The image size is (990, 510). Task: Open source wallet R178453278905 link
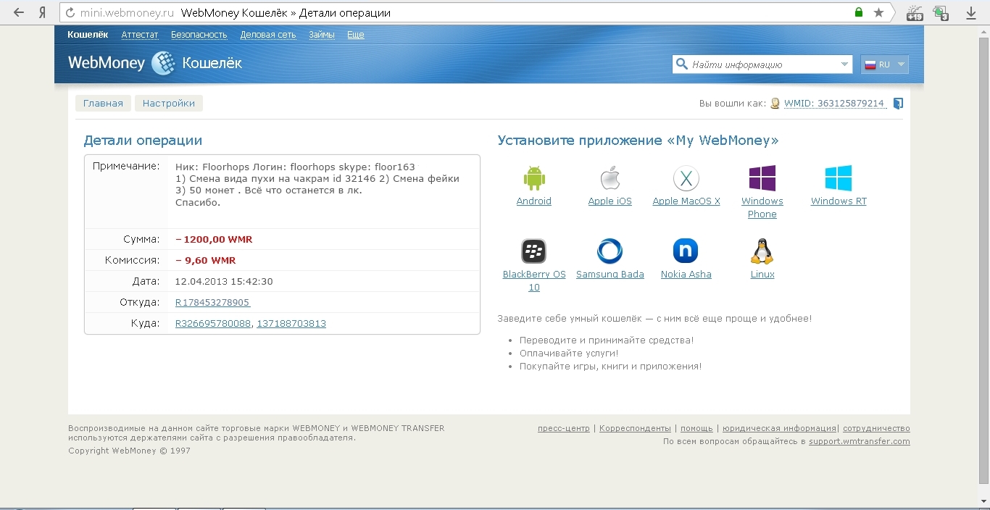tap(213, 303)
